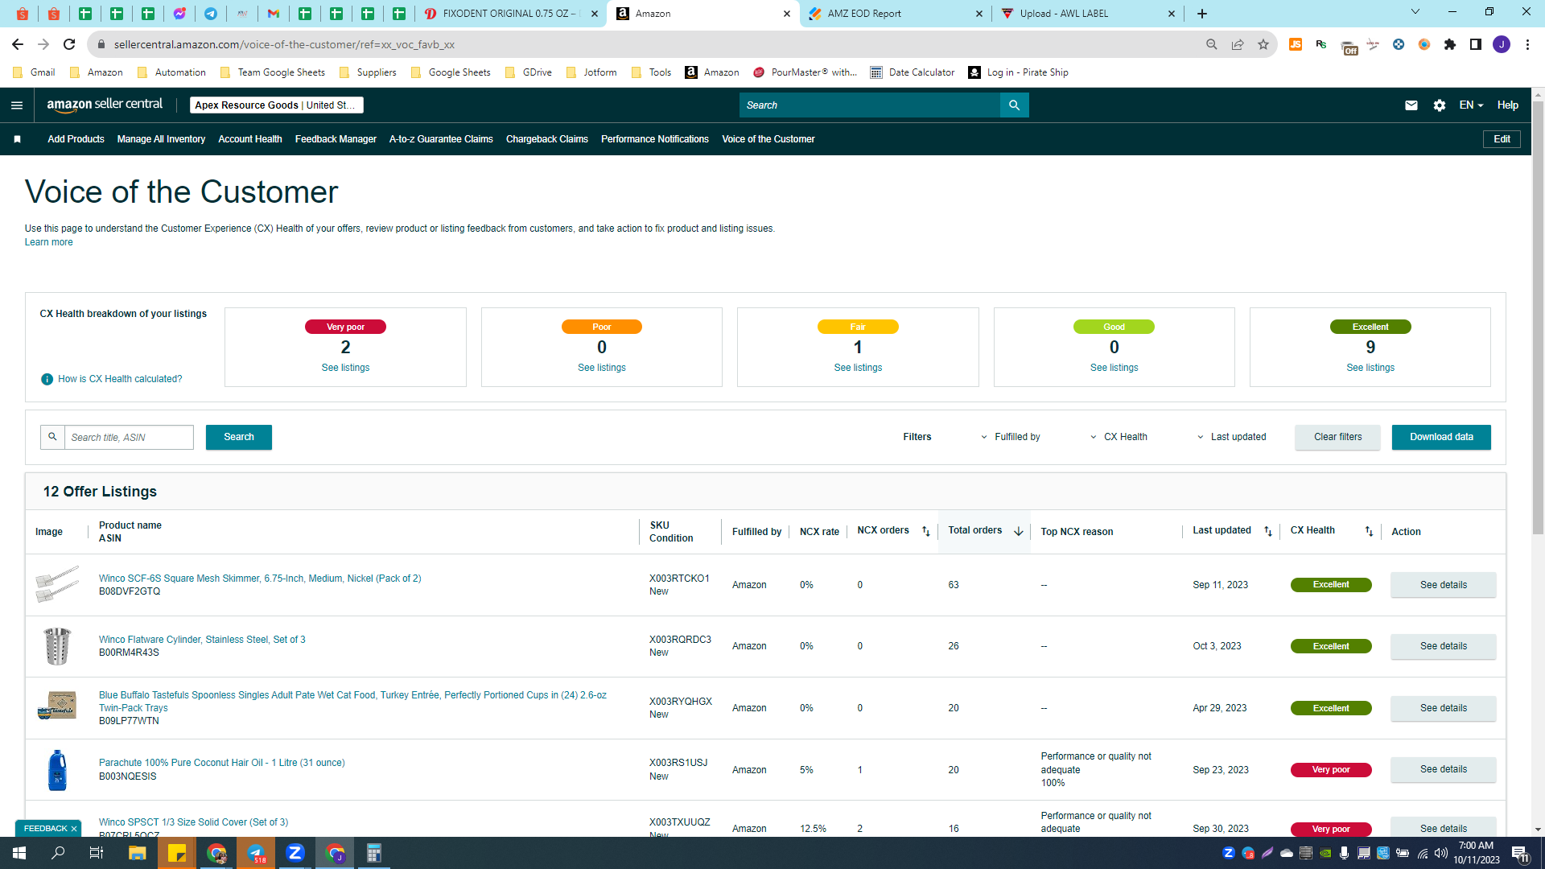See listings under the Fair card
The image size is (1545, 869).
click(x=858, y=368)
